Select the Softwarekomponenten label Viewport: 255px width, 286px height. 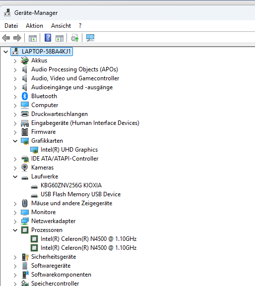[x=61, y=275]
